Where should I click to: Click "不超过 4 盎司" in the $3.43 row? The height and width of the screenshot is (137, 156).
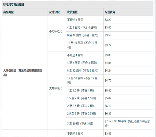click(x=75, y=134)
